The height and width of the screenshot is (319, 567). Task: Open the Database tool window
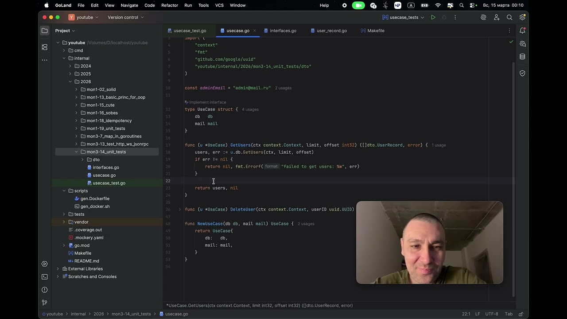pos(522,57)
